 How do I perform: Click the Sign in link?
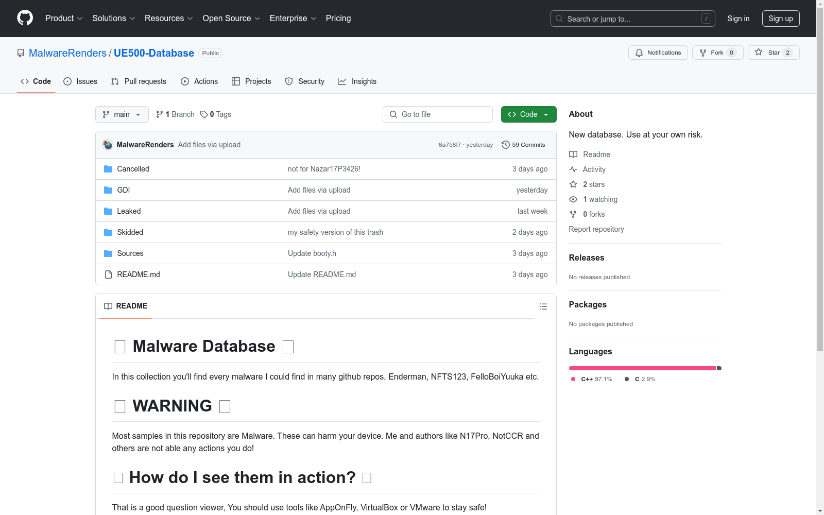tap(739, 19)
